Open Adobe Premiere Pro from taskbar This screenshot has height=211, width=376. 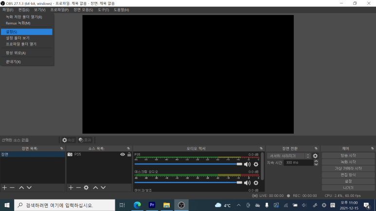pyautogui.click(x=152, y=205)
